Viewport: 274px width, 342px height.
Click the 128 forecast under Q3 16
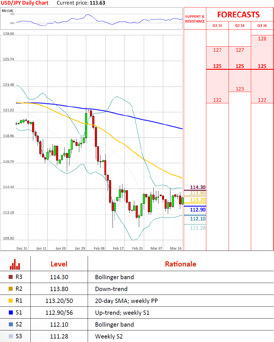262,39
